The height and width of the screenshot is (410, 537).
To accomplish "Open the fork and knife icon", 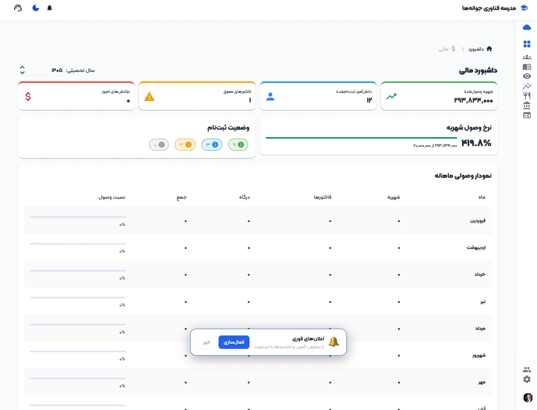I will (527, 96).
